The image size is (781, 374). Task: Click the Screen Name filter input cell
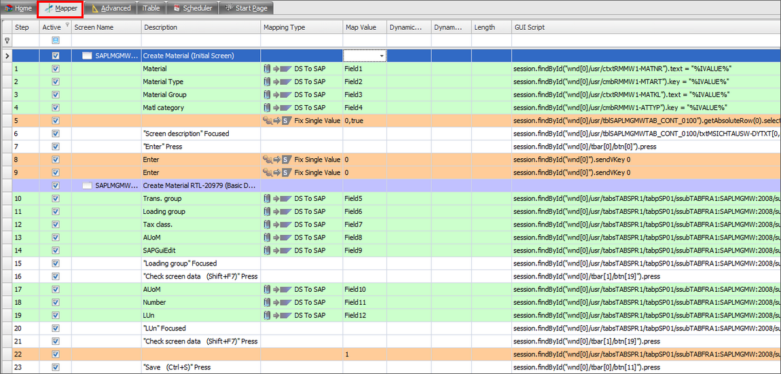click(107, 40)
